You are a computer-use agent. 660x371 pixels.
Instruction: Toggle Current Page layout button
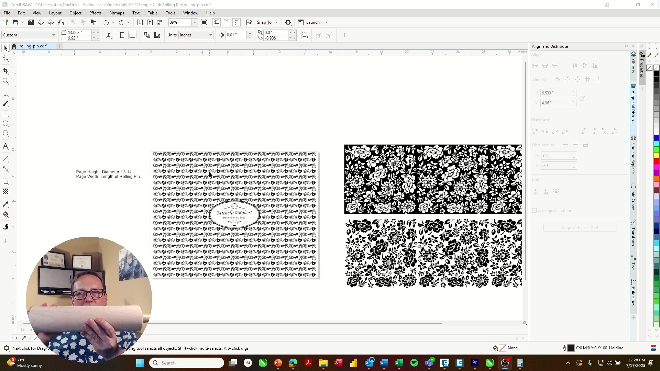157,35
